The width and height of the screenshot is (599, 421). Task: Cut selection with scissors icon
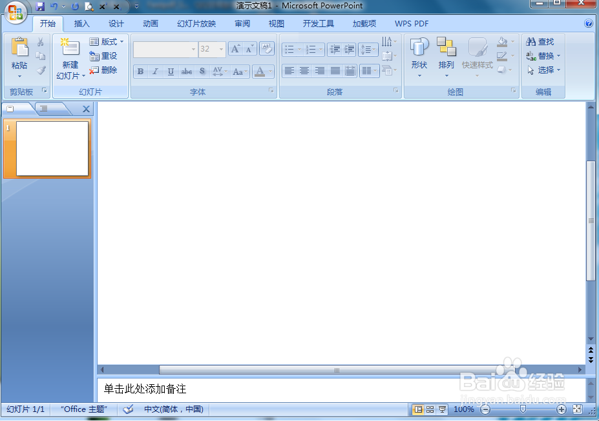point(41,42)
